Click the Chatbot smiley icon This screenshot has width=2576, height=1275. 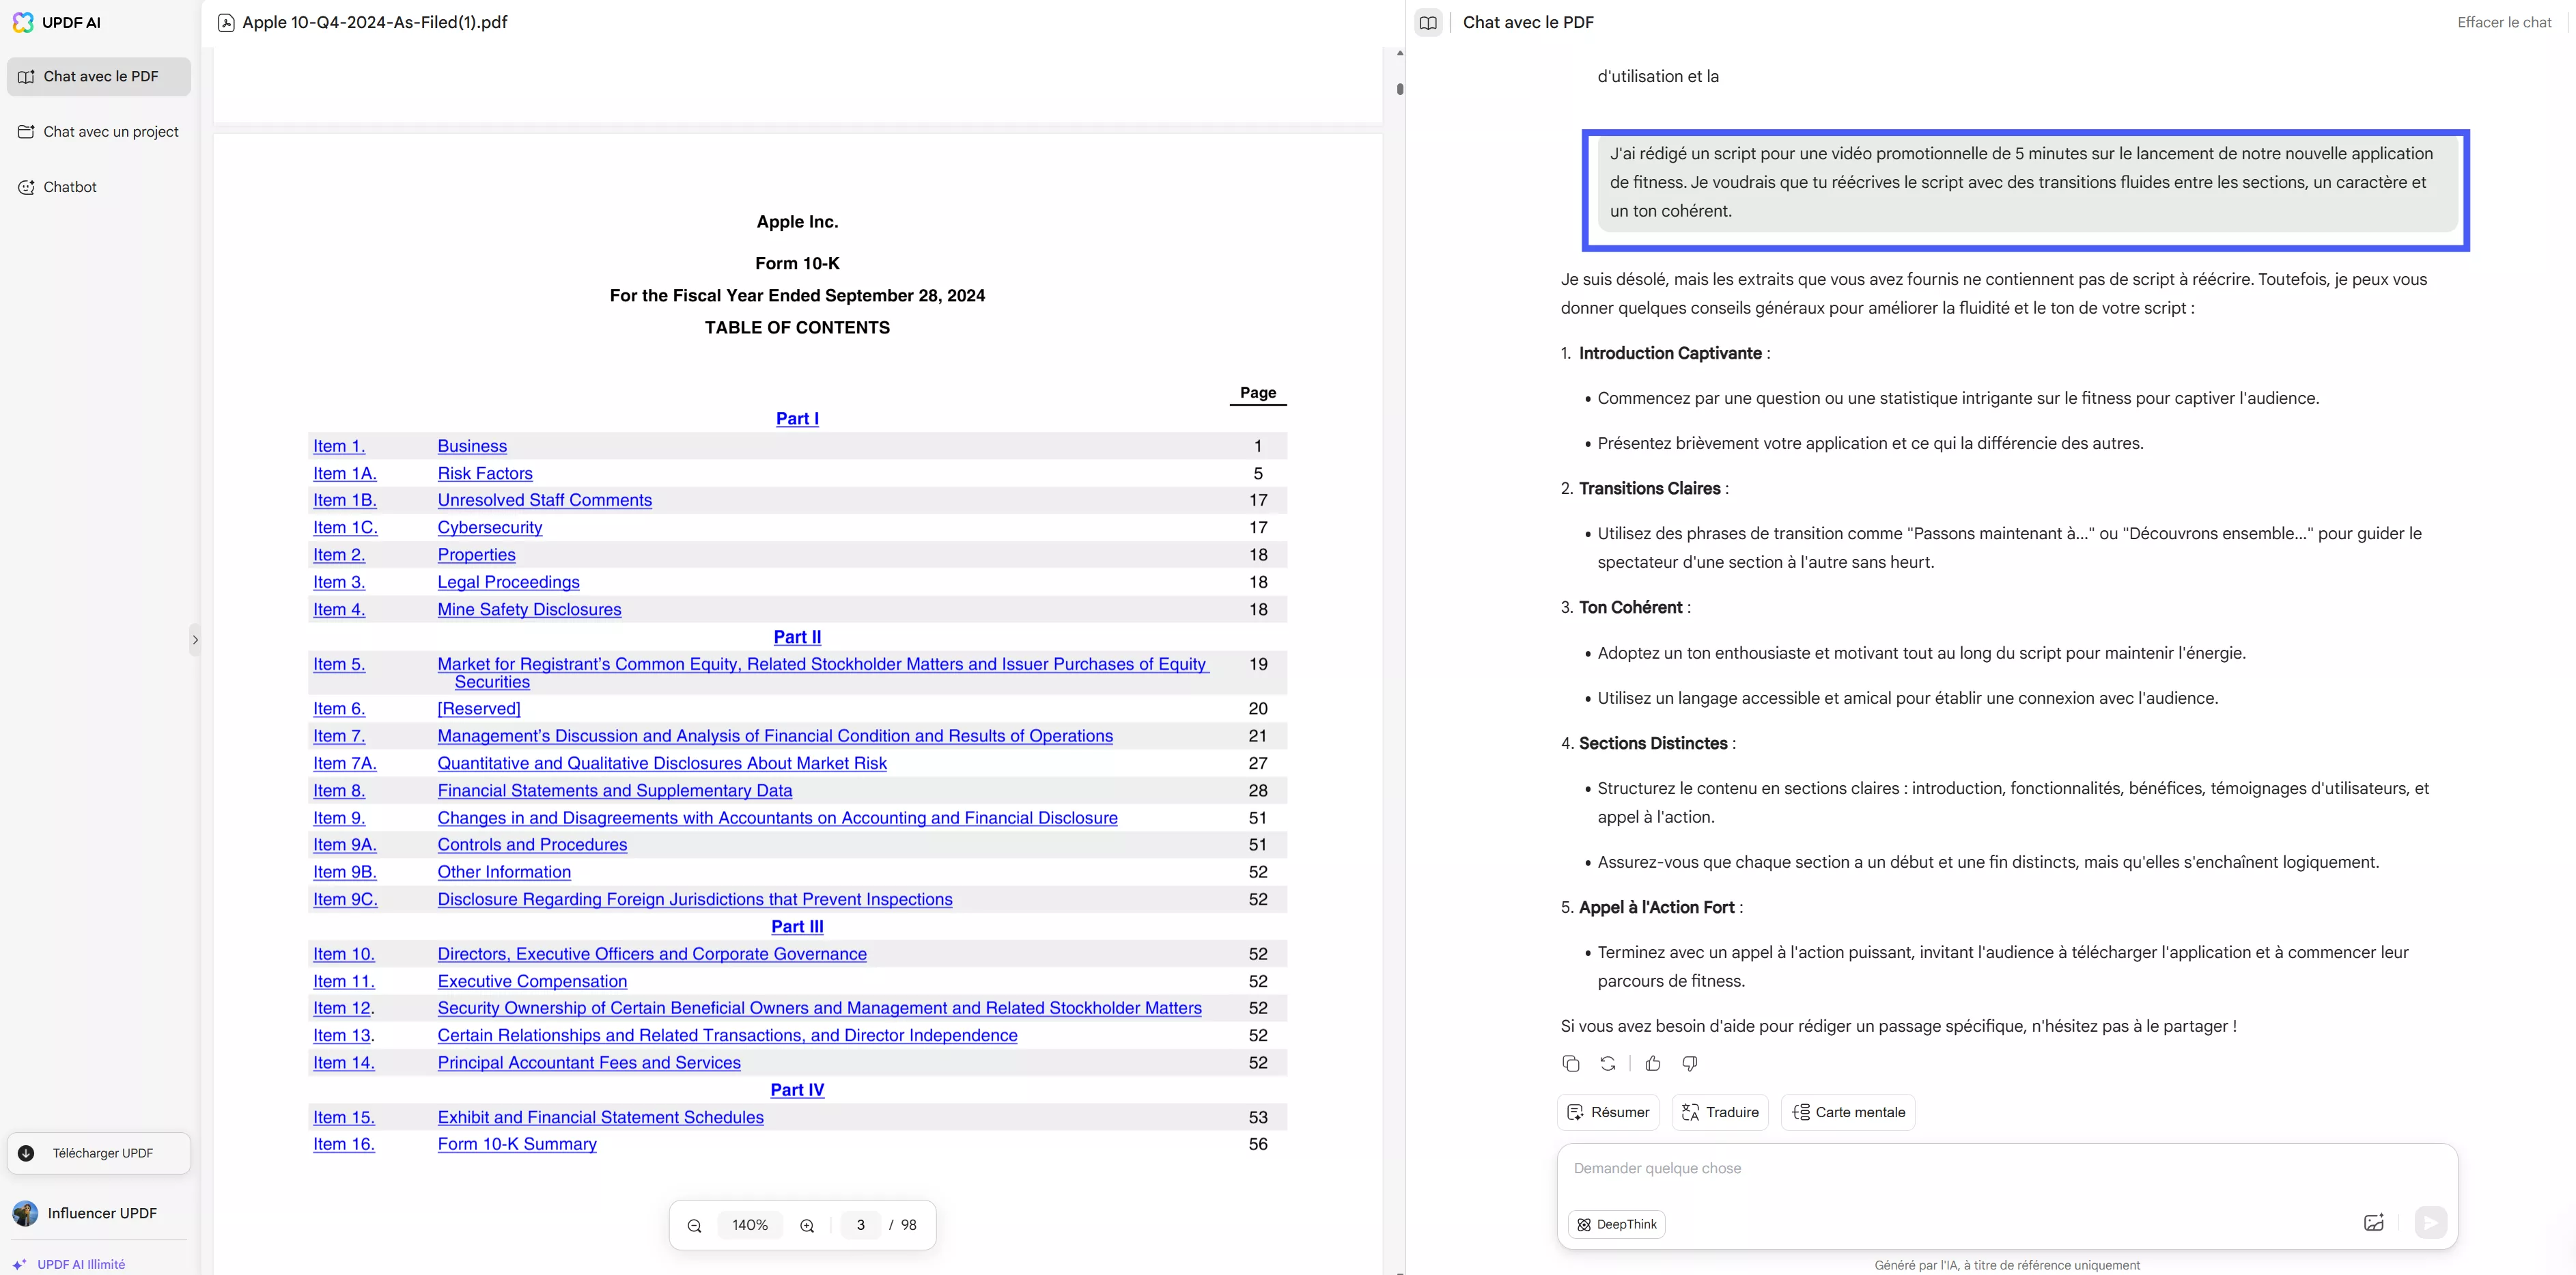click(x=26, y=187)
